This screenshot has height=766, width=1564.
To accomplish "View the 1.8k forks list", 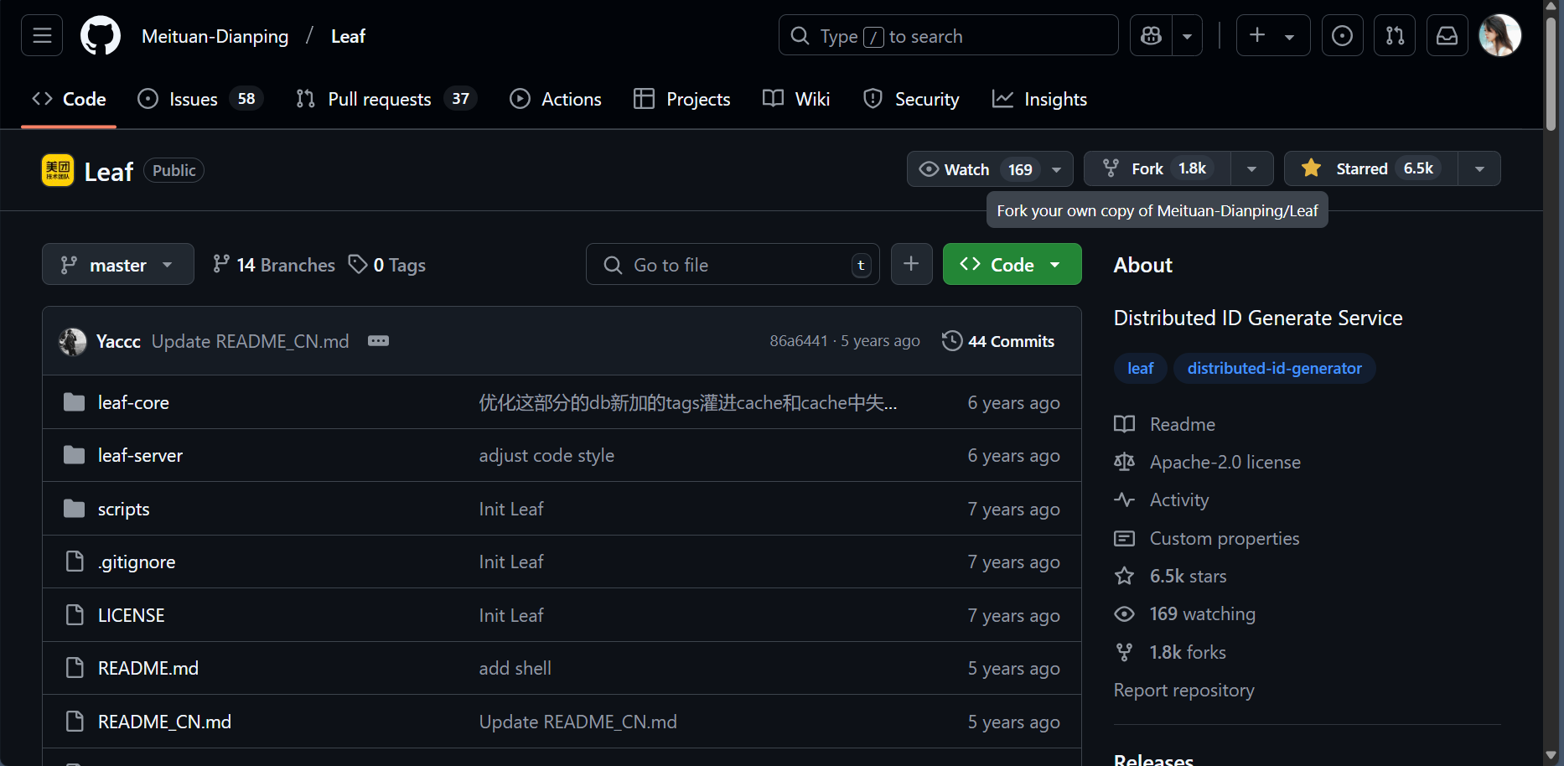I will coord(1171,652).
